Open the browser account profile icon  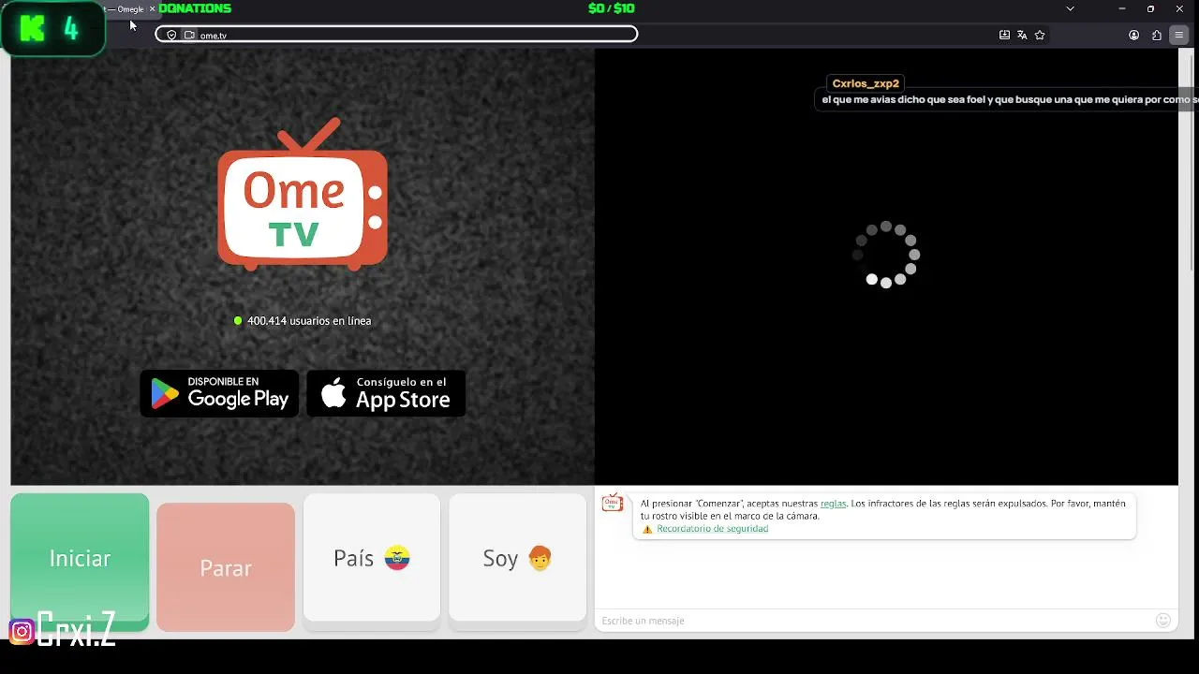1133,35
